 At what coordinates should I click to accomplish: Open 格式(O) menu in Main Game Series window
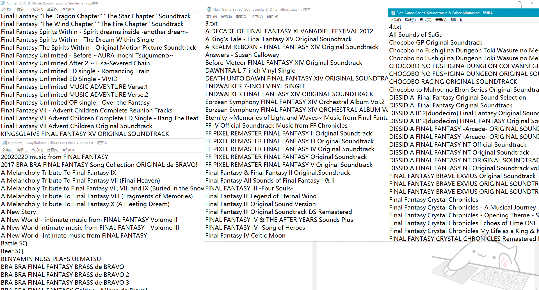(242, 17)
